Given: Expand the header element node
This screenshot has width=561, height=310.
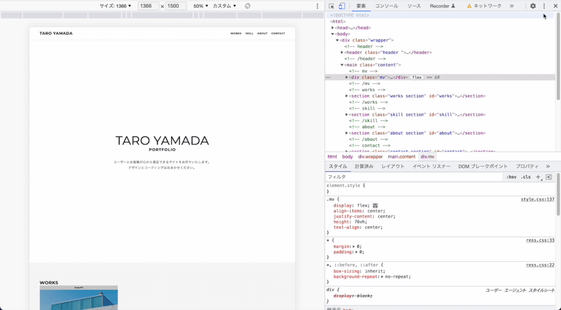Looking at the screenshot, I should tap(342, 53).
